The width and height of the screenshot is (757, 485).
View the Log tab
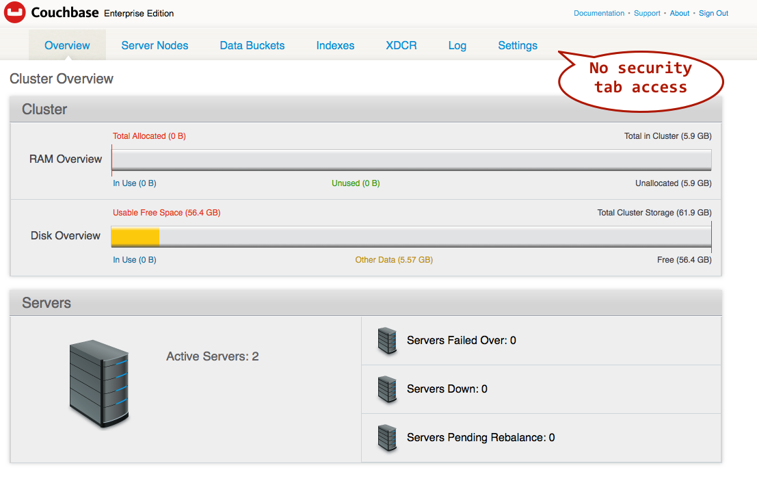457,45
